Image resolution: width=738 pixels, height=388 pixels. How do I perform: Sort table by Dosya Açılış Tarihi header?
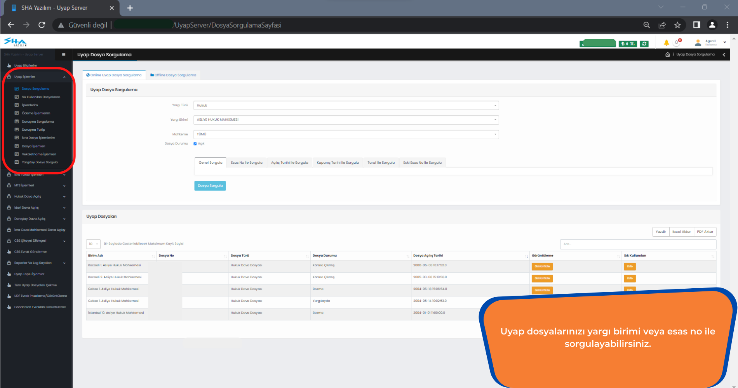pyautogui.click(x=470, y=256)
